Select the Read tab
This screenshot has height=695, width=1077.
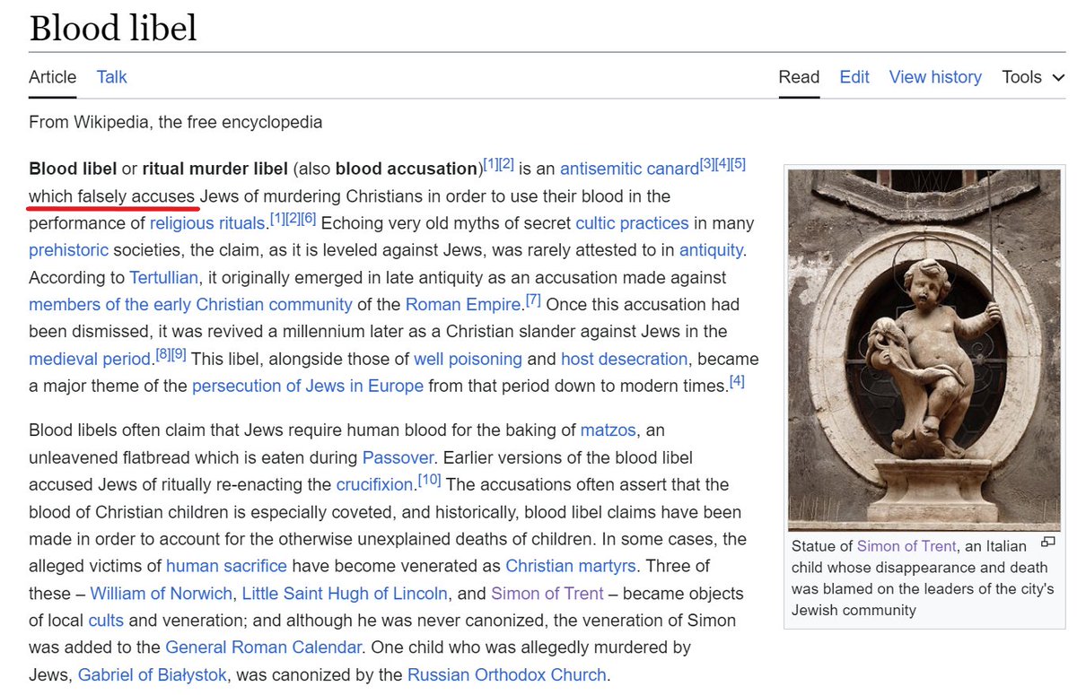[x=799, y=77]
